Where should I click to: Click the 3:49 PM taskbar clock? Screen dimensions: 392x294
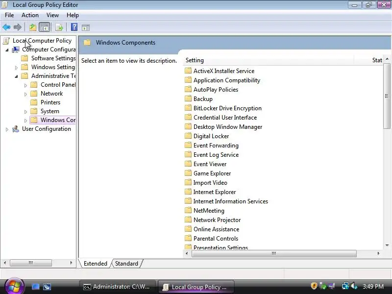click(373, 286)
